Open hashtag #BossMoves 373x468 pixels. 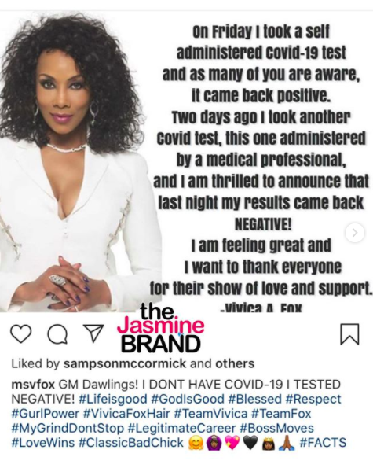coord(276,429)
